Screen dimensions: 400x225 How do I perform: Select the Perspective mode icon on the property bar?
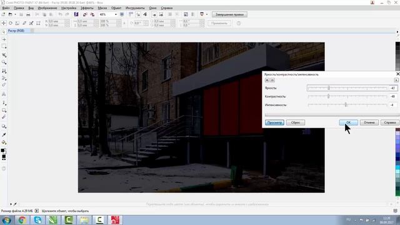(38, 23)
